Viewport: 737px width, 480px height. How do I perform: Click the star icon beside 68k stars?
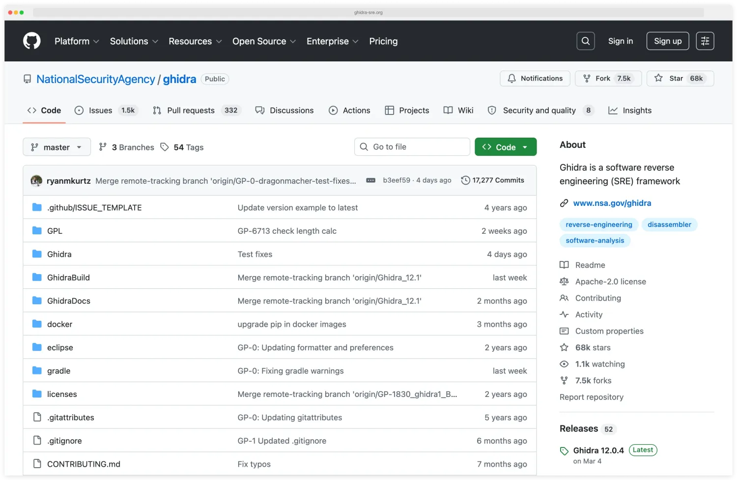coord(564,347)
